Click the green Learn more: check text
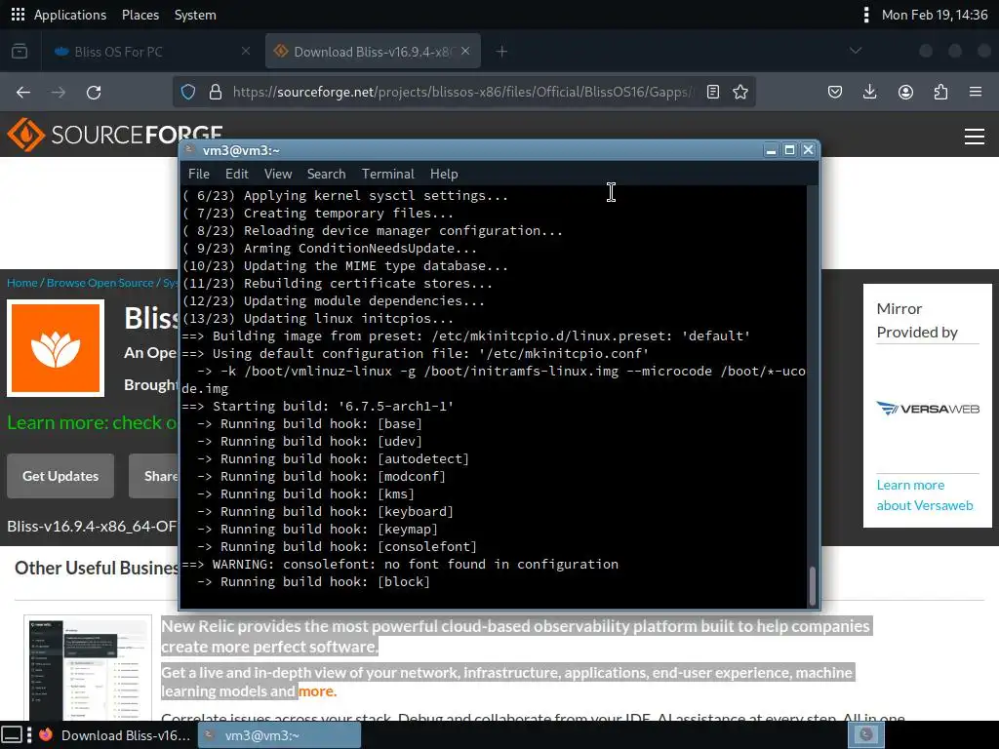999x749 pixels. pos(93,422)
